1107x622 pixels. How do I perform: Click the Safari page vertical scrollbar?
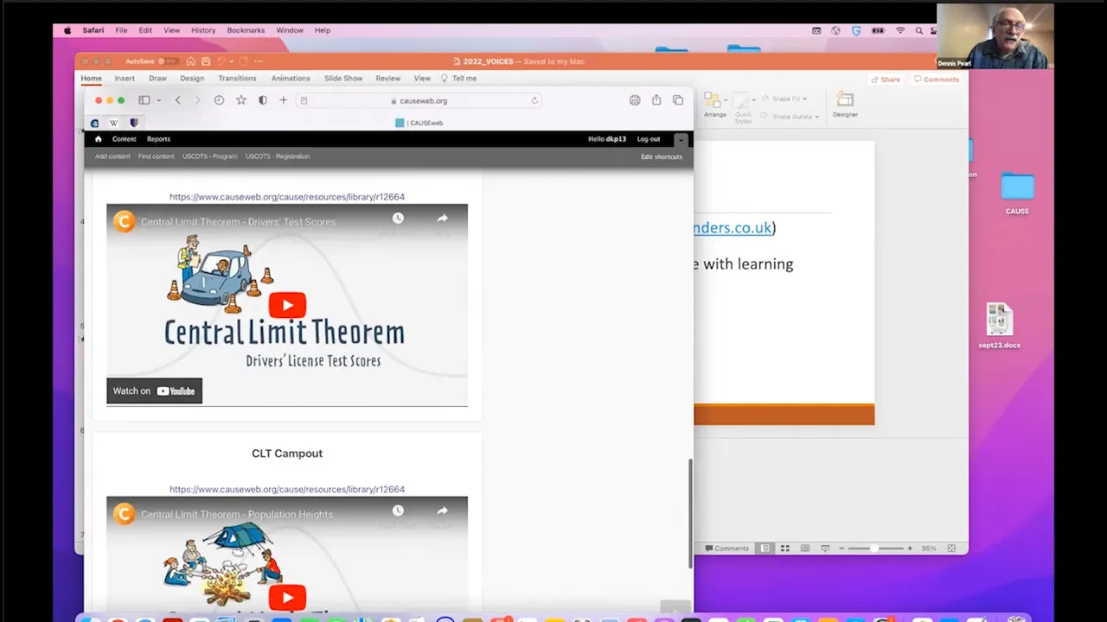tap(689, 513)
